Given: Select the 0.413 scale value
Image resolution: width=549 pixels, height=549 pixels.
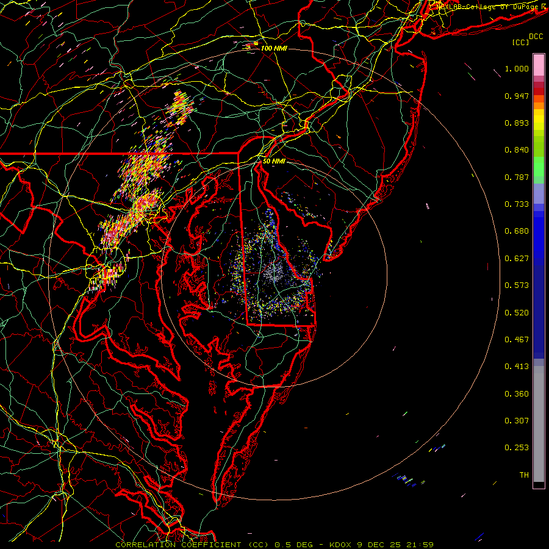Looking at the screenshot, I should click(517, 367).
